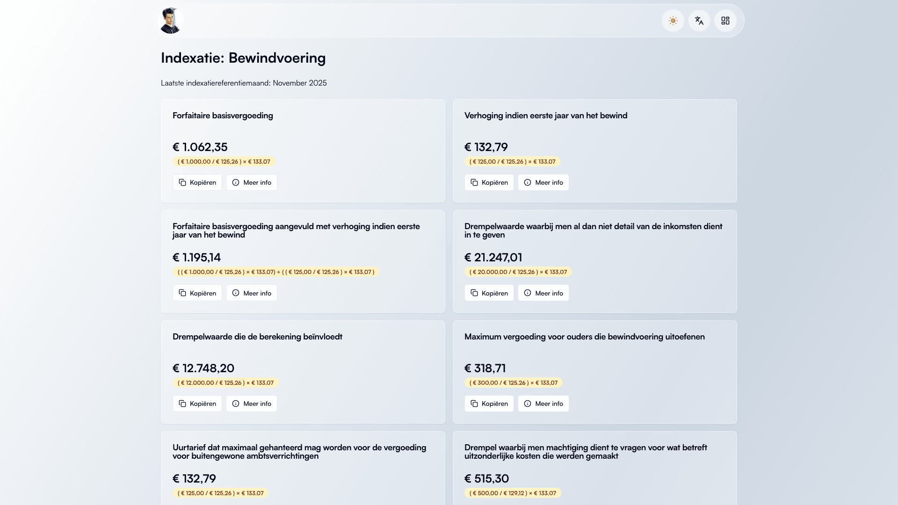Click formula badge with € 129,12 divisor
898x505 pixels.
tap(513, 493)
